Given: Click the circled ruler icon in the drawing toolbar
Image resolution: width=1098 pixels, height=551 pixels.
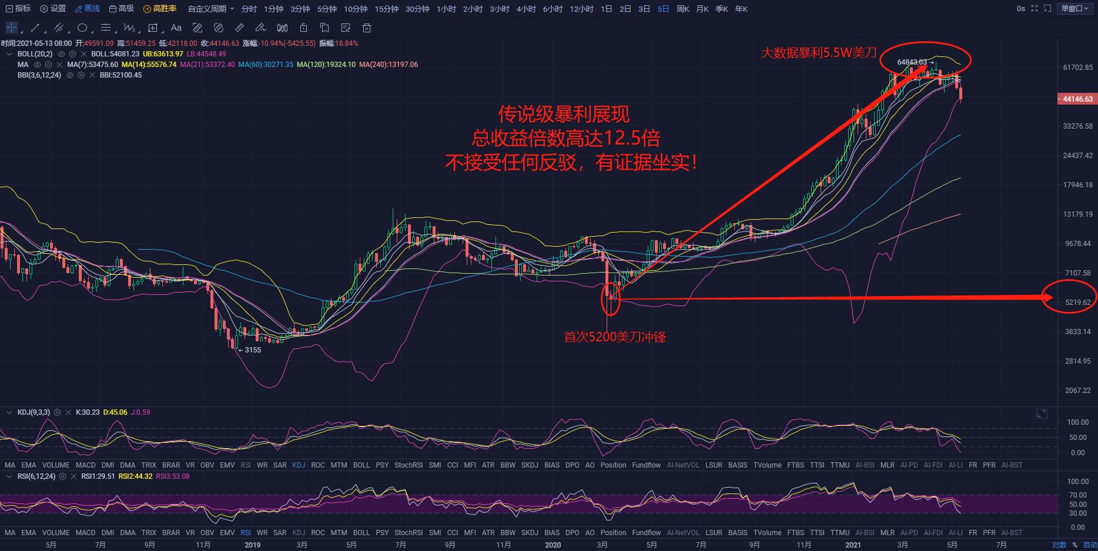Looking at the screenshot, I should pyautogui.click(x=219, y=28).
